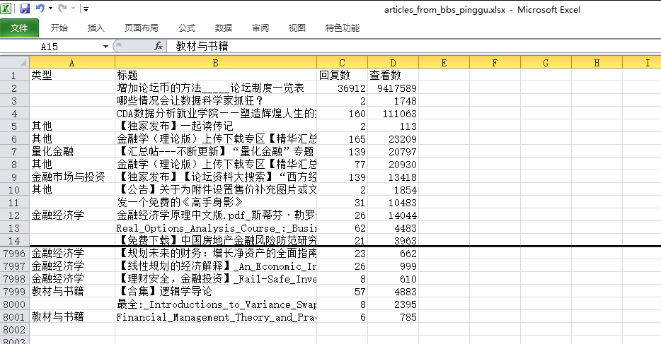Image resolution: width=661 pixels, height=344 pixels.
Task: Click cell 【独家发布】一起读传记
Action: pyautogui.click(x=216, y=126)
